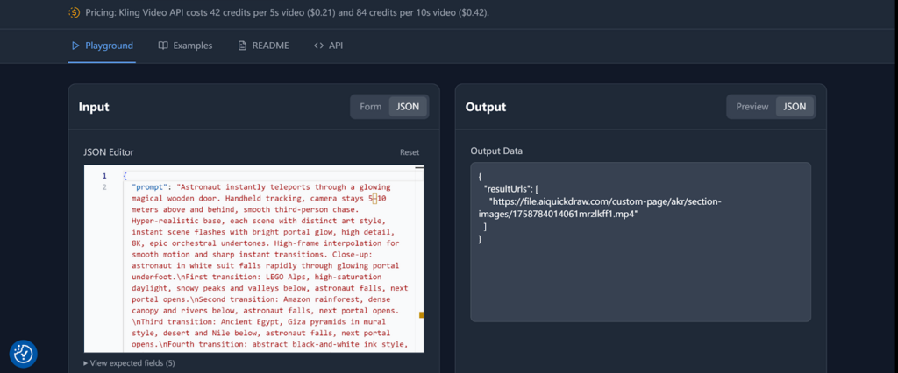Image resolution: width=898 pixels, height=373 pixels.
Task: Expand View expected fields (5)
Action: [130, 362]
